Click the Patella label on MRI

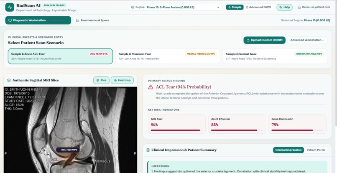pos(38,139)
